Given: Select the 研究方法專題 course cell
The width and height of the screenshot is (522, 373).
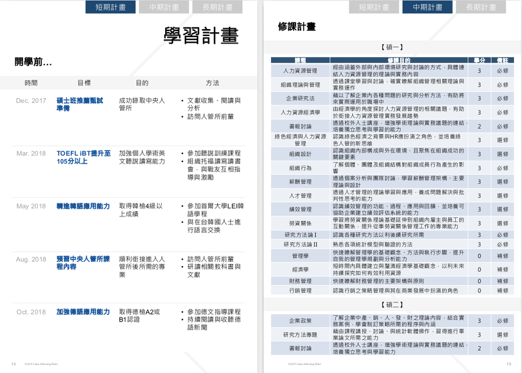Looking at the screenshot, I should (x=300, y=335).
